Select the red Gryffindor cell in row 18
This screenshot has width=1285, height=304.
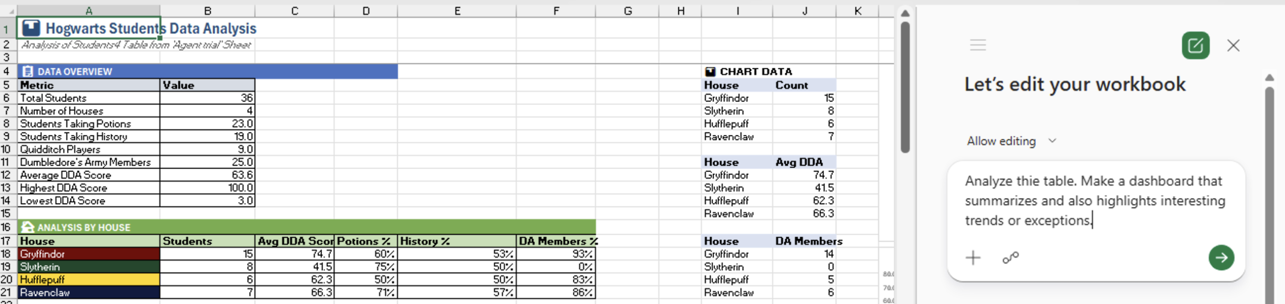89,254
